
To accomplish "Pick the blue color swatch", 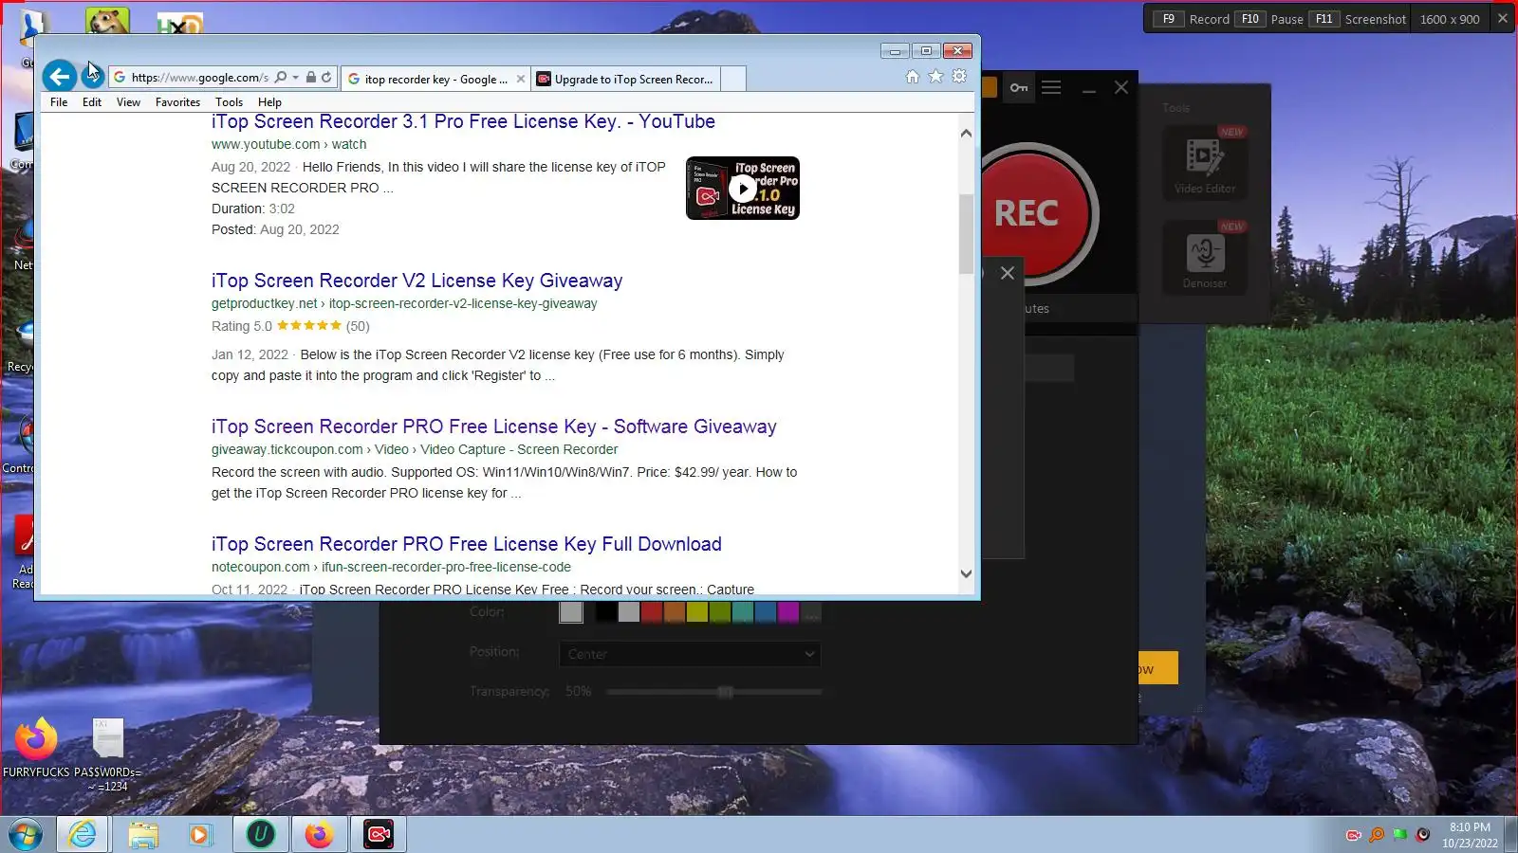I will click(766, 612).
